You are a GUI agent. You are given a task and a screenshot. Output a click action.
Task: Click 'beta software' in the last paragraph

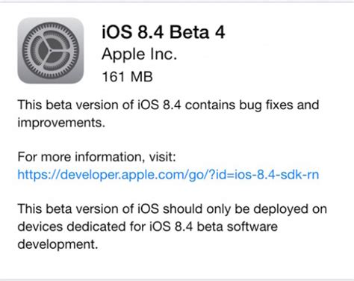[x=237, y=226]
